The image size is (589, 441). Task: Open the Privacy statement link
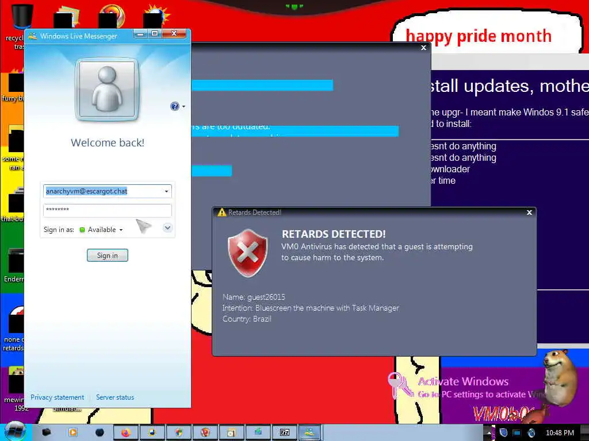tap(57, 397)
